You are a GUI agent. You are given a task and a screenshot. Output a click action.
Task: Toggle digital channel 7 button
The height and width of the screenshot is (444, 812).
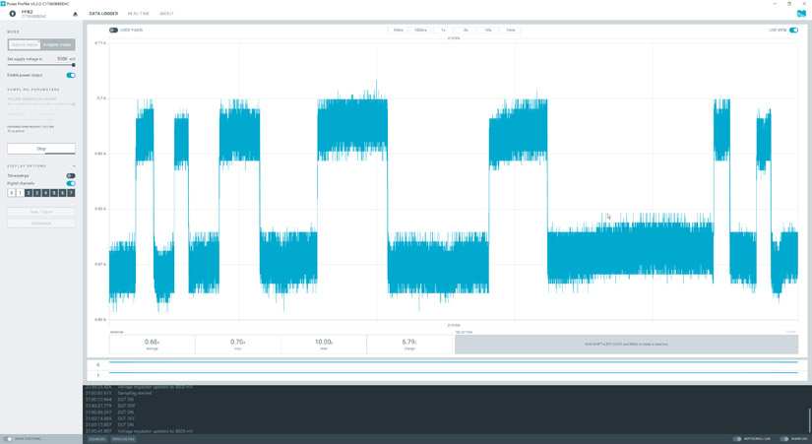(x=71, y=193)
